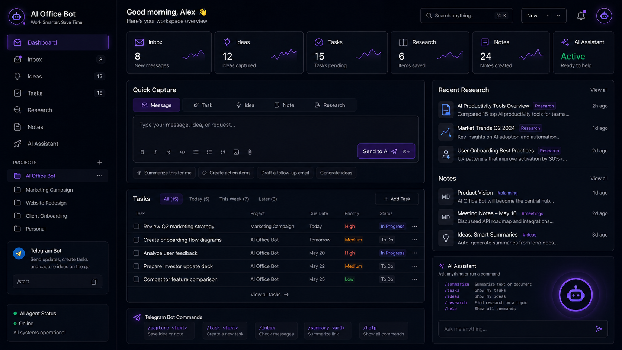Focus the Search anything field
Image resolution: width=622 pixels, height=350 pixels.
click(x=467, y=16)
